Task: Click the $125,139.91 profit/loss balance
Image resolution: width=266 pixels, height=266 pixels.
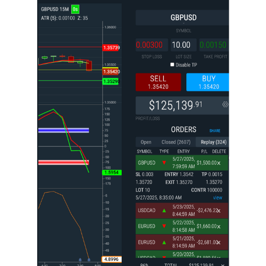Action: pos(176,105)
